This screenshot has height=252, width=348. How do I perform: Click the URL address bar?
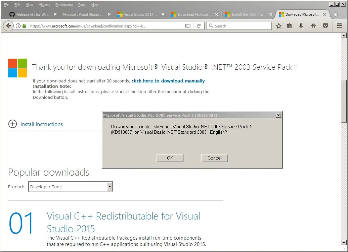[x=106, y=26]
